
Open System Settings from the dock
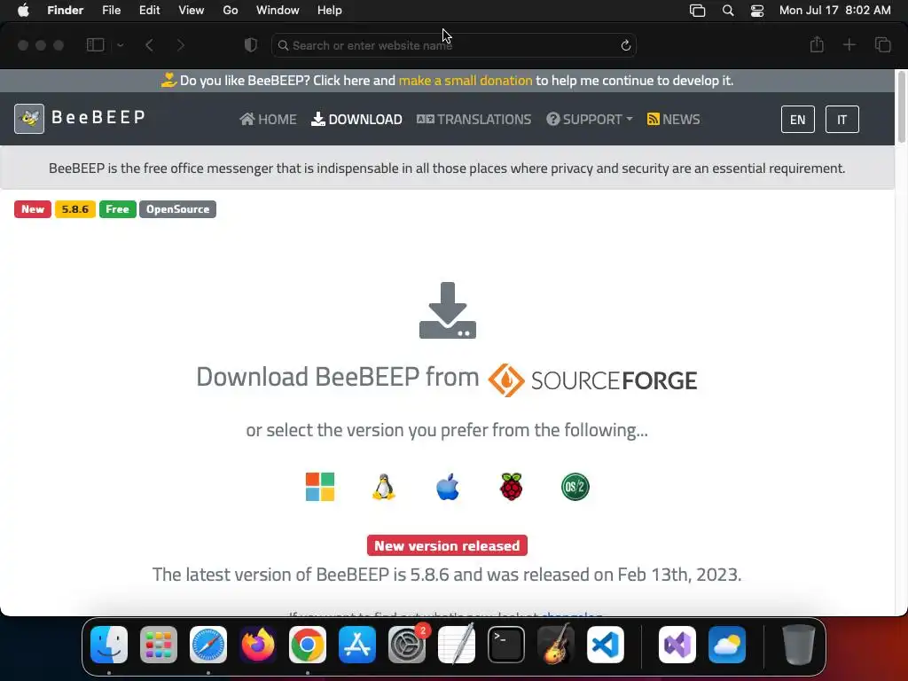[407, 645]
